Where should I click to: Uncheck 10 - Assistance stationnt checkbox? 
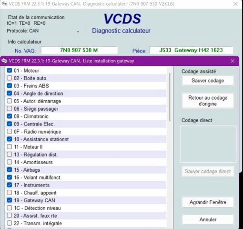[10, 139]
